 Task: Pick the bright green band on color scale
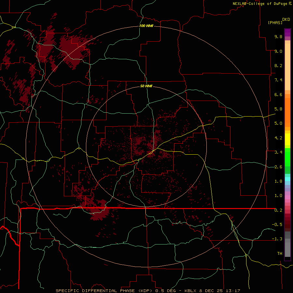pos(287,157)
